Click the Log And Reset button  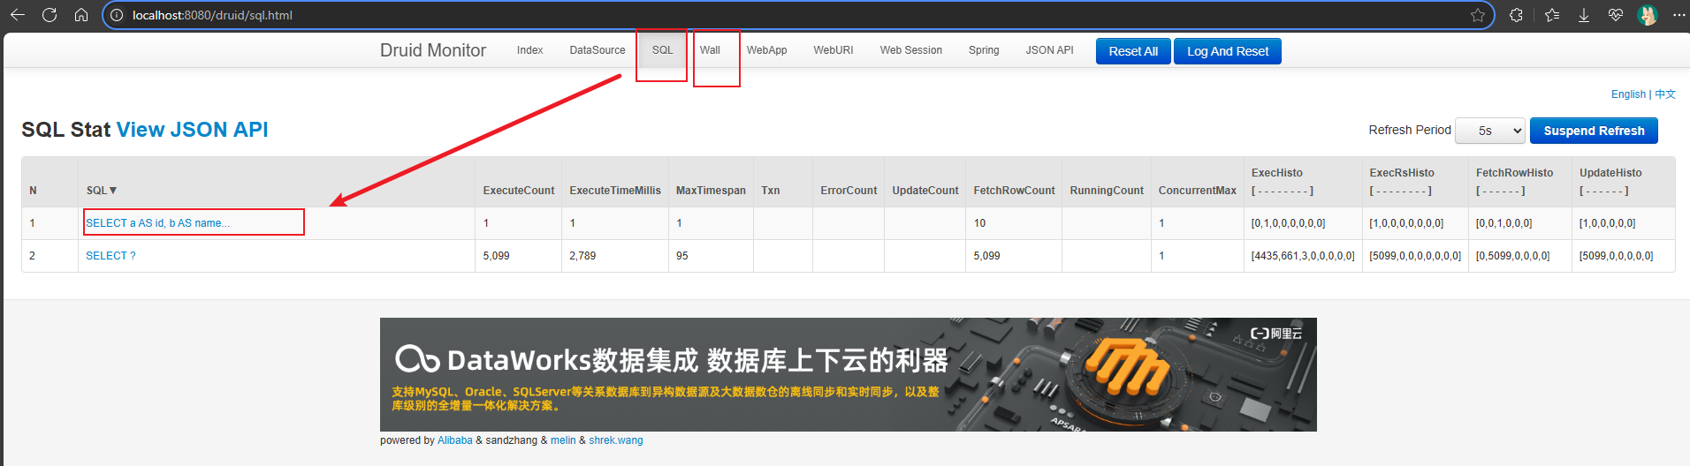coord(1227,51)
